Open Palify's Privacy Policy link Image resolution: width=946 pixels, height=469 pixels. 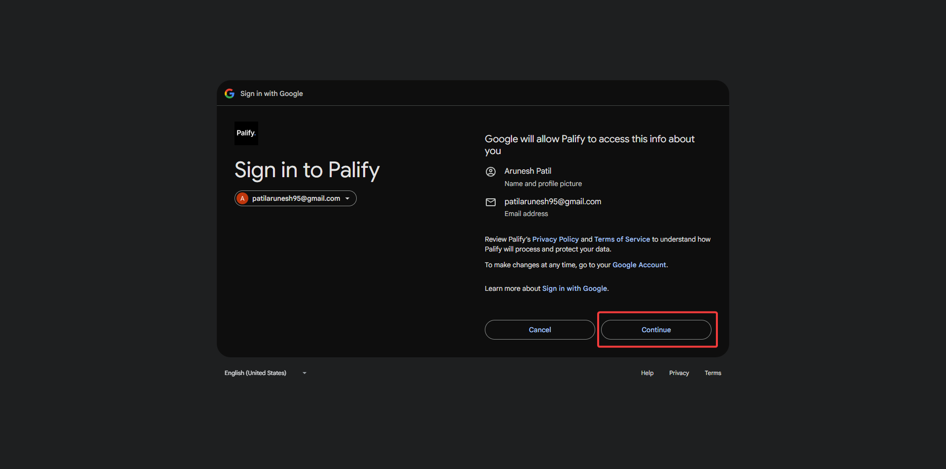click(555, 239)
